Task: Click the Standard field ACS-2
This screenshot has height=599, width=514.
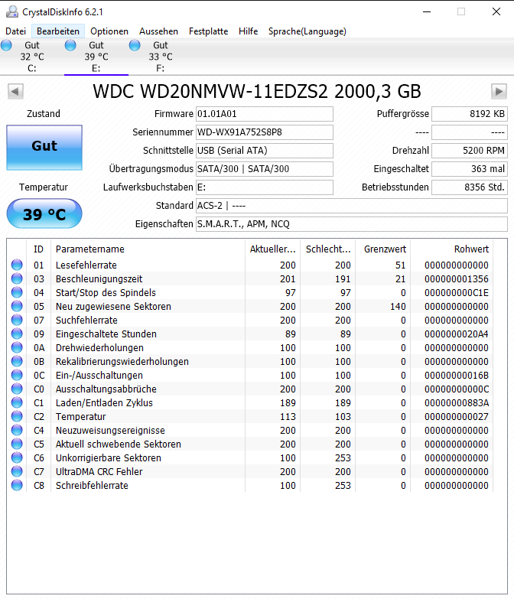Action: 352,206
